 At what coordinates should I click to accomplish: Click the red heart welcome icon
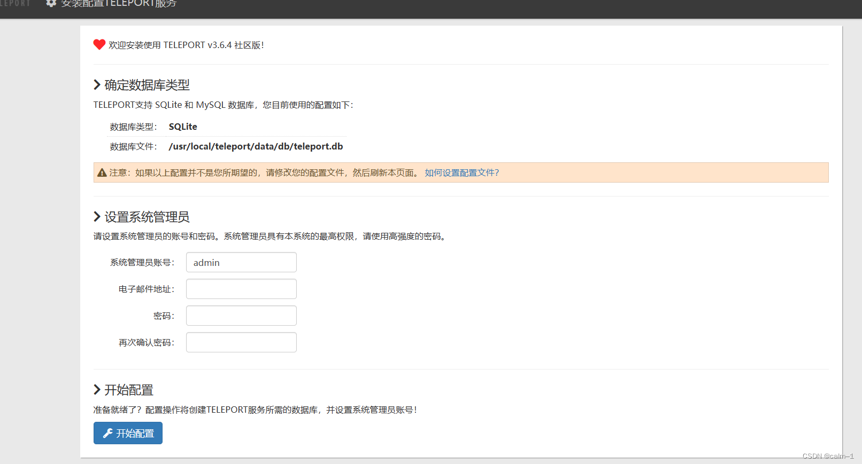click(x=99, y=45)
